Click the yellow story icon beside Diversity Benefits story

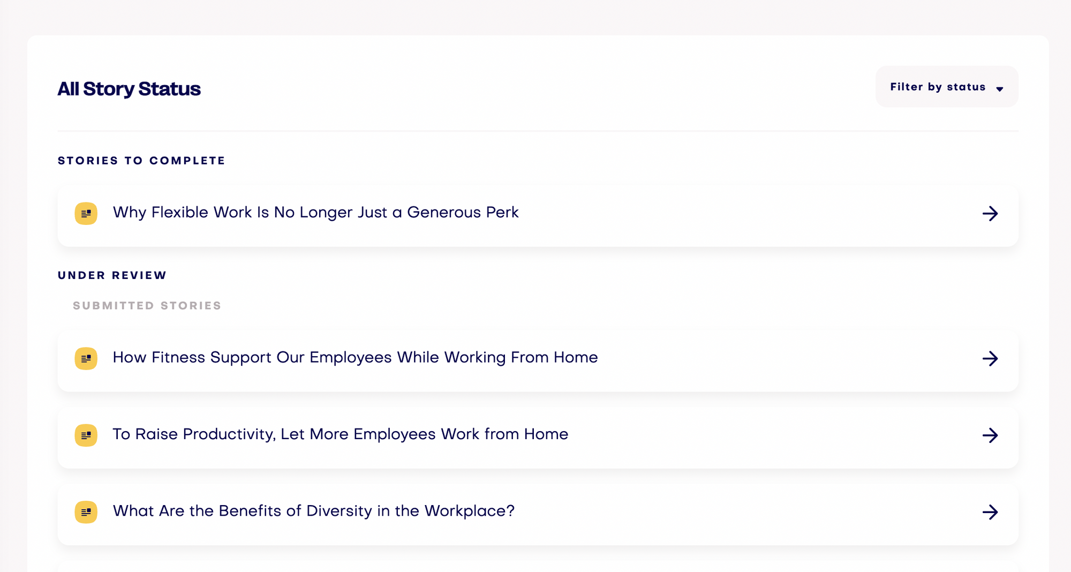86,512
